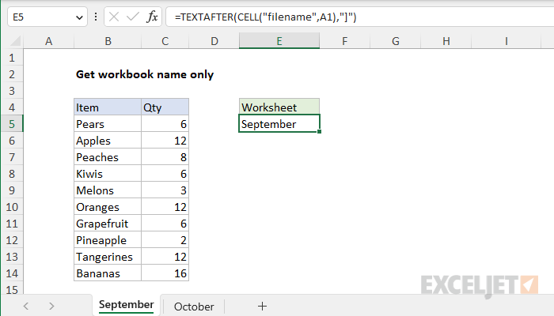Image resolution: width=554 pixels, height=316 pixels.
Task: Select column E header
Action: coord(279,41)
